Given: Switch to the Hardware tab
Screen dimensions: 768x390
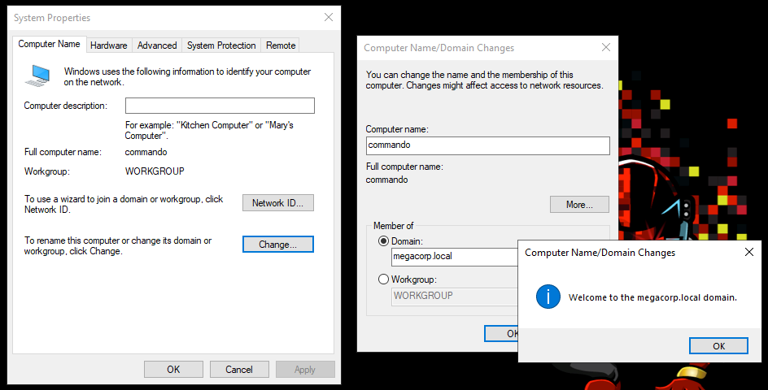Looking at the screenshot, I should 108,45.
